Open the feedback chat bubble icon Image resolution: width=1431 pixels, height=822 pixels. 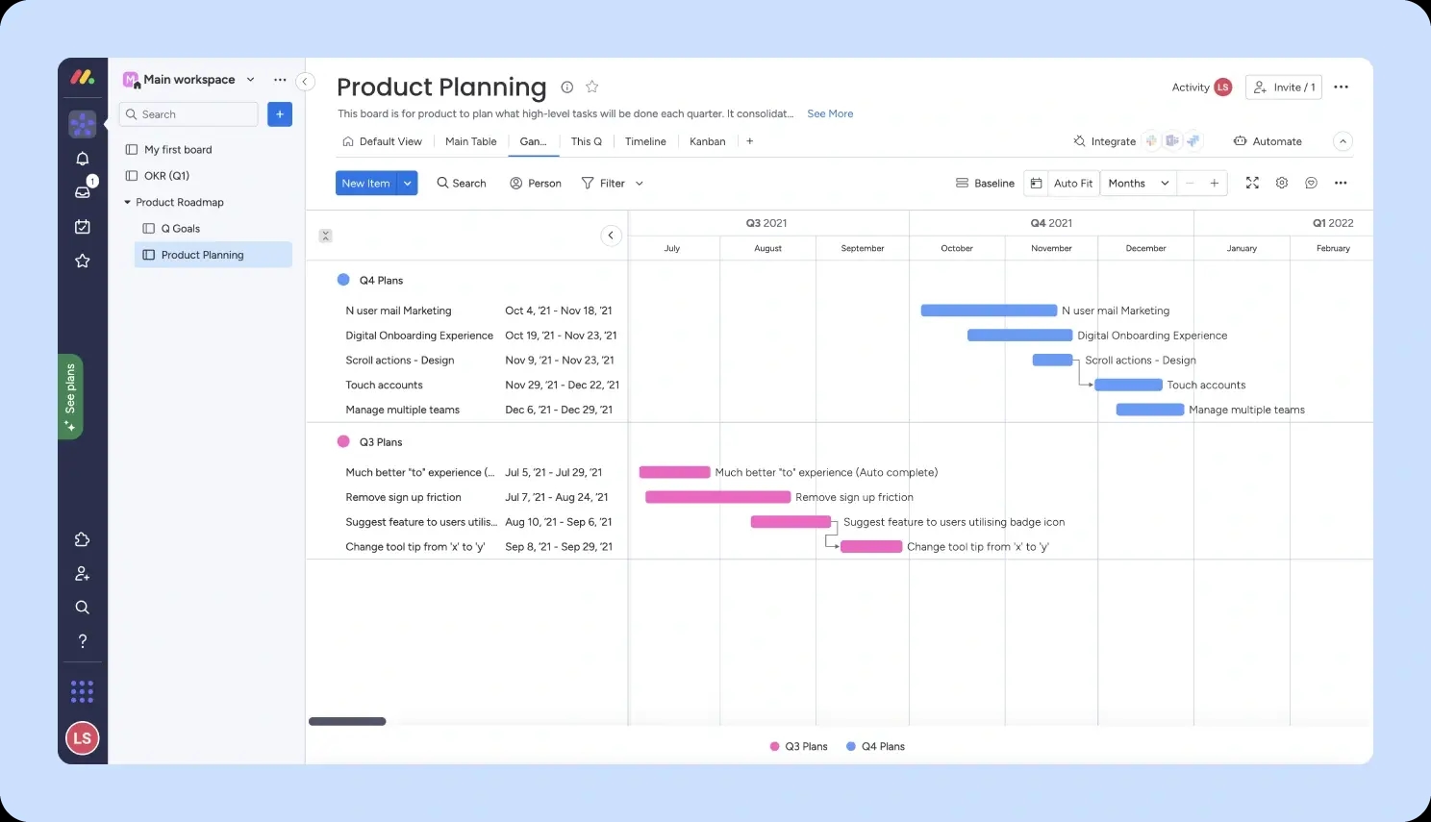[1311, 183]
